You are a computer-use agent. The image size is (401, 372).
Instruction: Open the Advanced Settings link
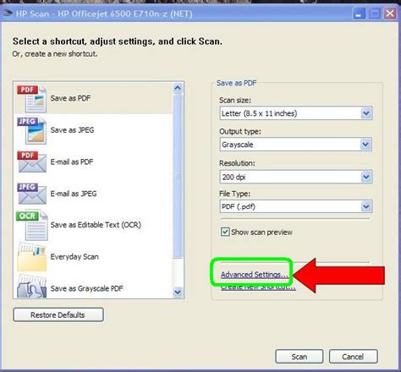(254, 274)
